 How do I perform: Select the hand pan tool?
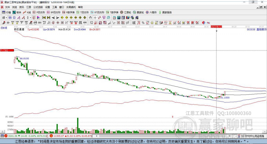[x=90, y=18]
